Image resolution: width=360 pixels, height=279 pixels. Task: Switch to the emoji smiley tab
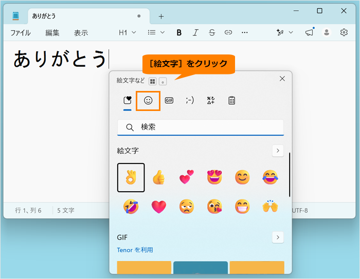click(x=148, y=101)
